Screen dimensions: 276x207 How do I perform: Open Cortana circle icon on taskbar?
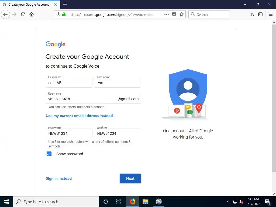(x=105, y=202)
